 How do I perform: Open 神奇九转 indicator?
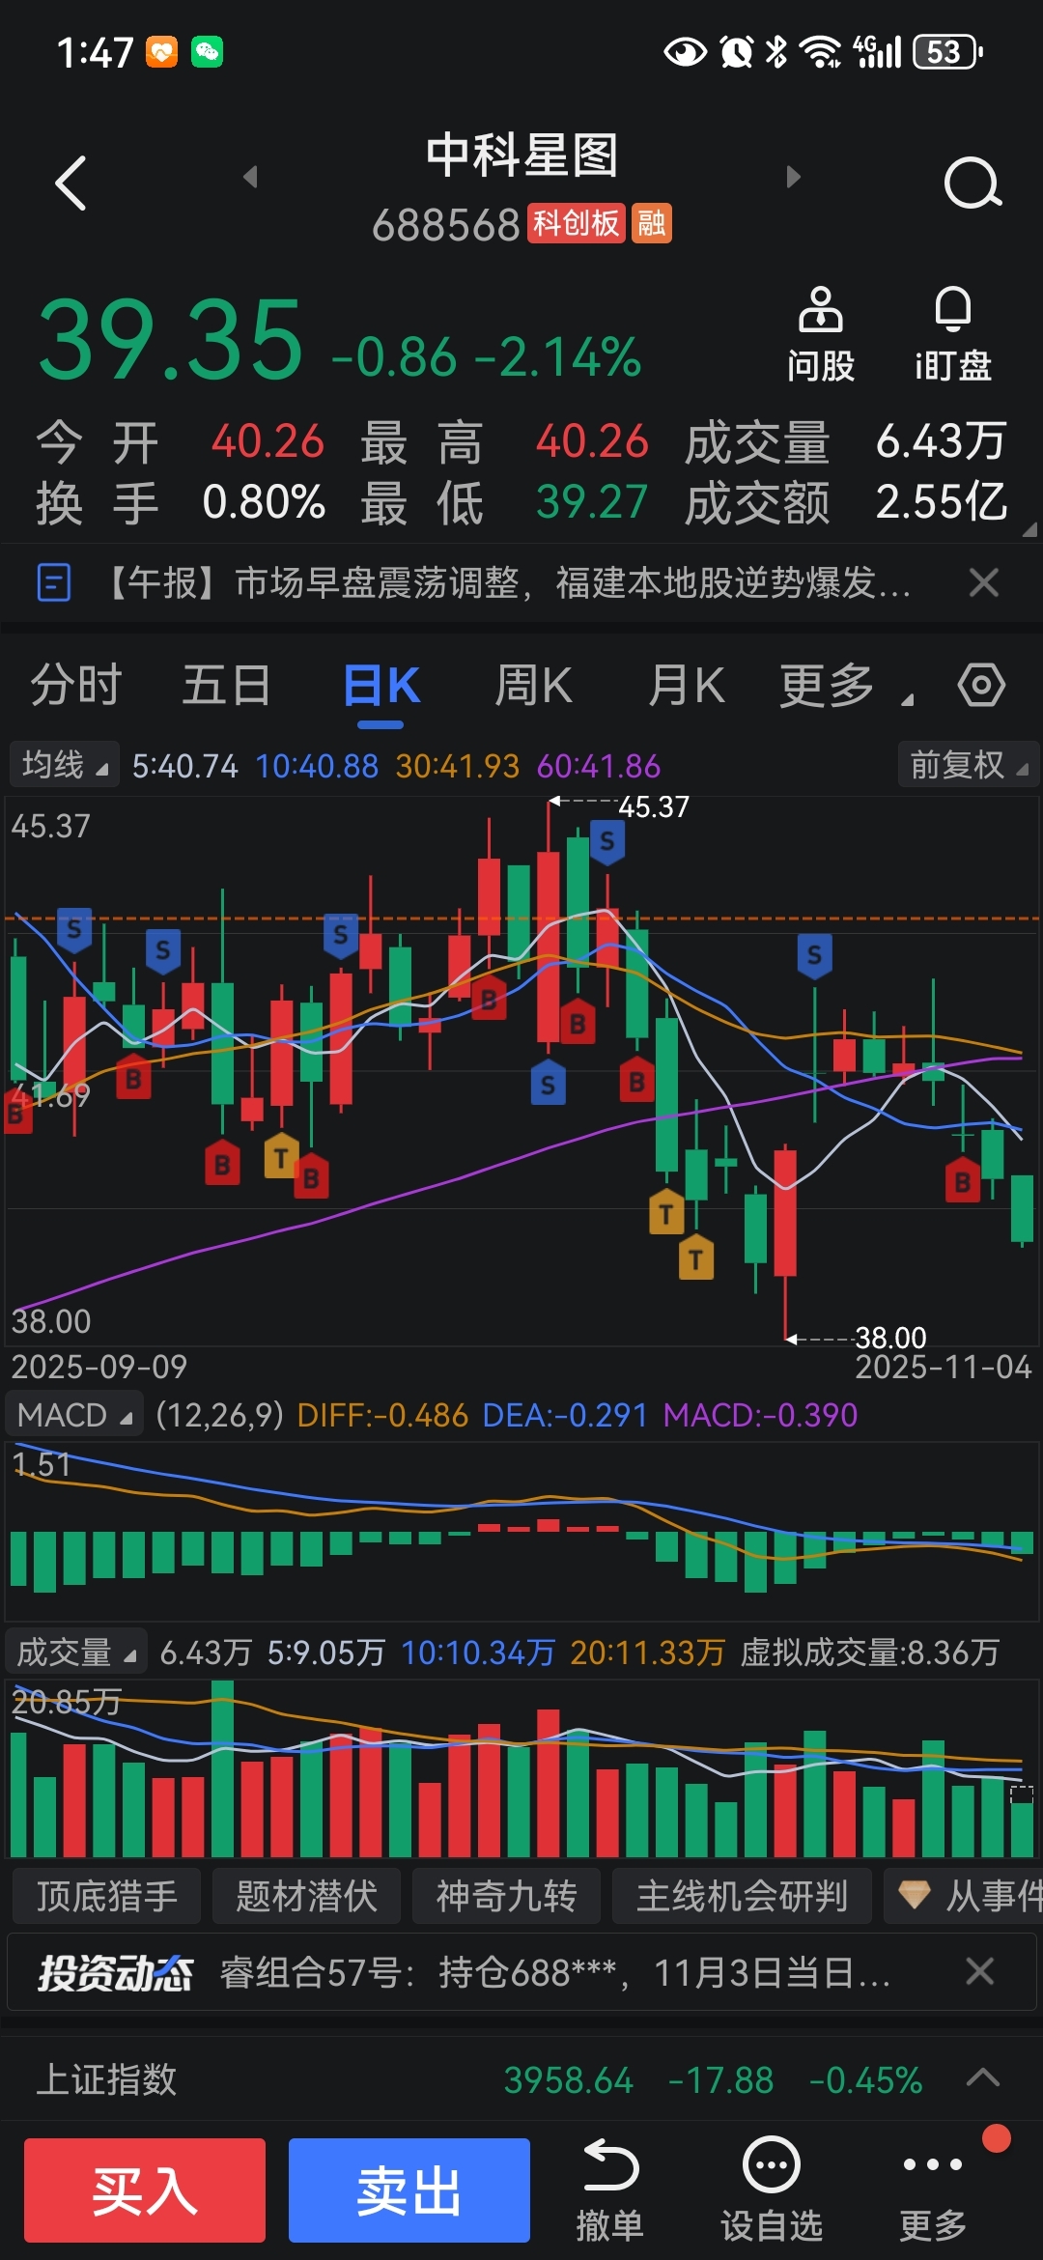coord(506,1896)
